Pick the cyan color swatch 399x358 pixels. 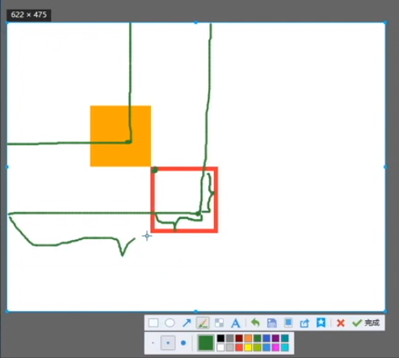pyautogui.click(x=285, y=347)
